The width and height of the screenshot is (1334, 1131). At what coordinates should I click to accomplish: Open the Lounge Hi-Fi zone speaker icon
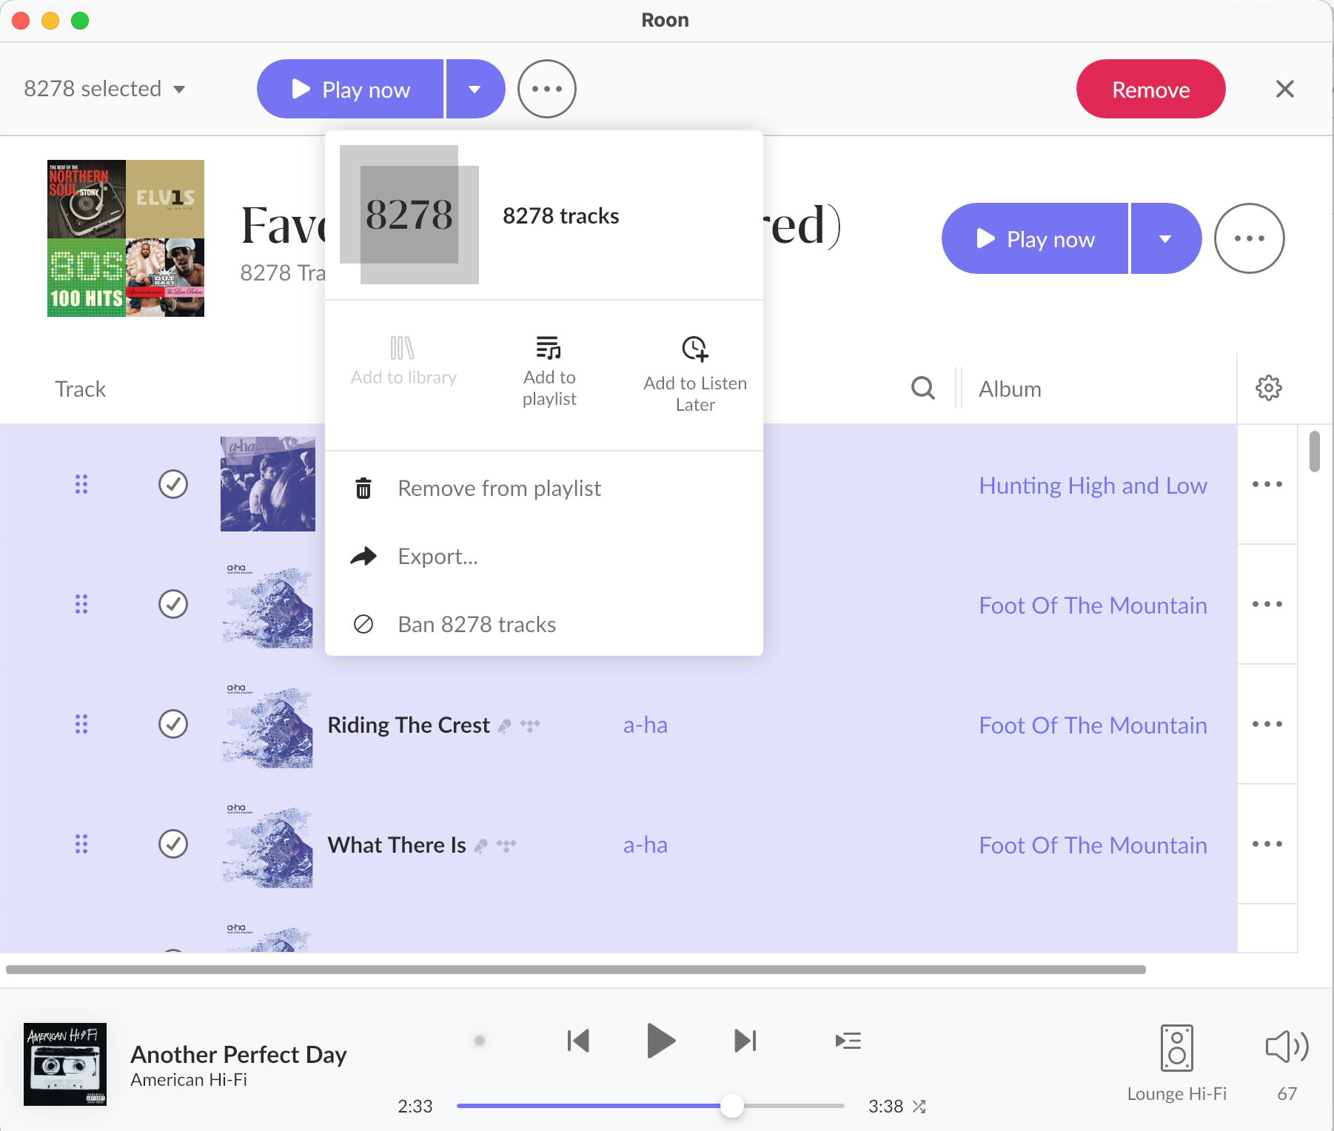point(1176,1048)
